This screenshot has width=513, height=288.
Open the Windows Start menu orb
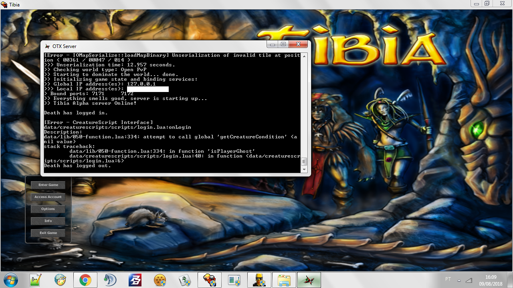tap(11, 280)
